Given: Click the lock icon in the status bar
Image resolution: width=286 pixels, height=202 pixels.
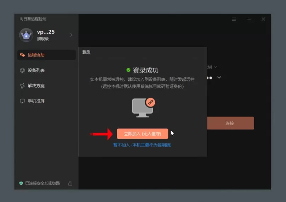Looking at the screenshot, I should click(70, 183).
